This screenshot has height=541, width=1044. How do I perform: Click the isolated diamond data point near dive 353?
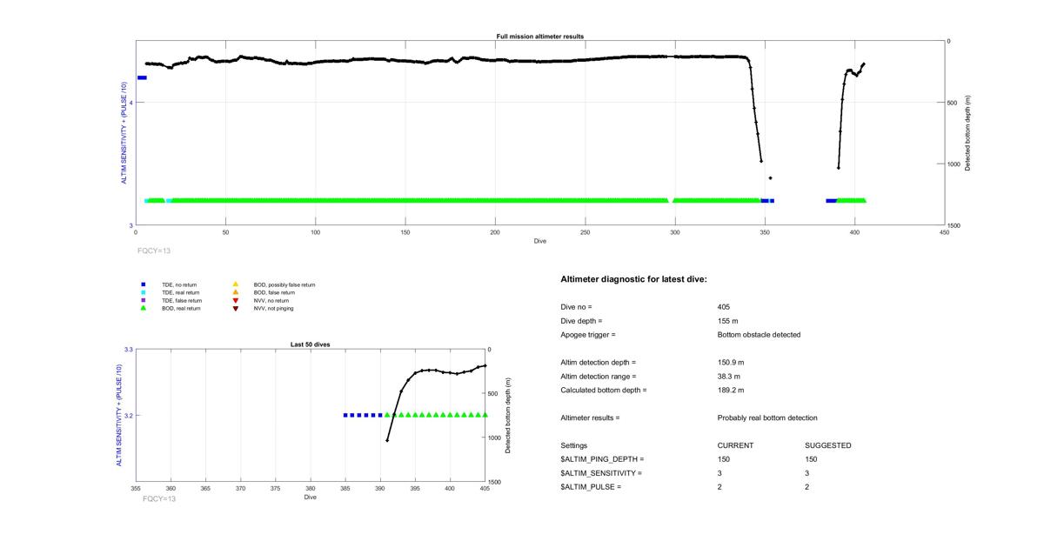pyautogui.click(x=771, y=178)
